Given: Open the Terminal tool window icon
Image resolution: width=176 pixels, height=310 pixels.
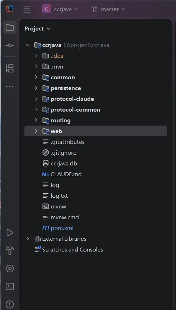Looking at the screenshot, I should [10, 286].
